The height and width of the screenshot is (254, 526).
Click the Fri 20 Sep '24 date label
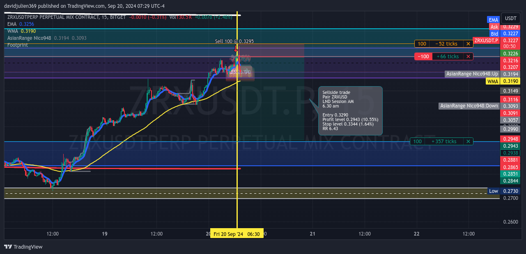click(228, 234)
